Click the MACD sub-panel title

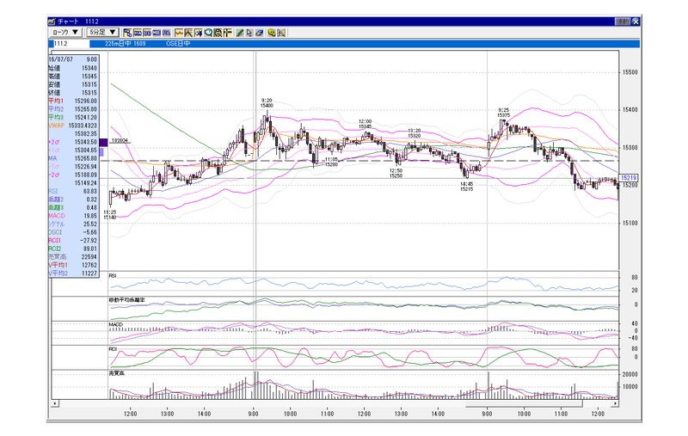coord(116,324)
